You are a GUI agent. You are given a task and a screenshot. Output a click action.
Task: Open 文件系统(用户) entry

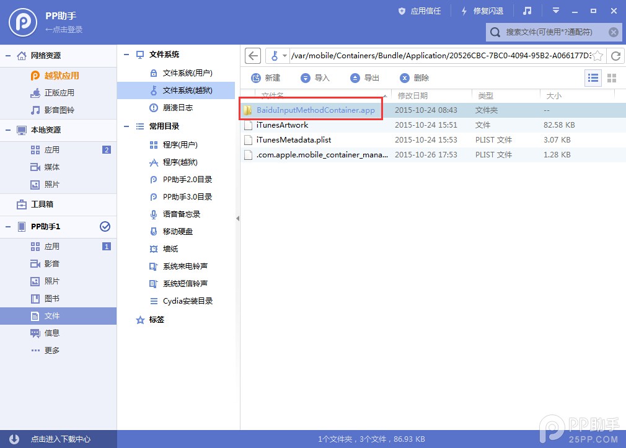pyautogui.click(x=187, y=73)
